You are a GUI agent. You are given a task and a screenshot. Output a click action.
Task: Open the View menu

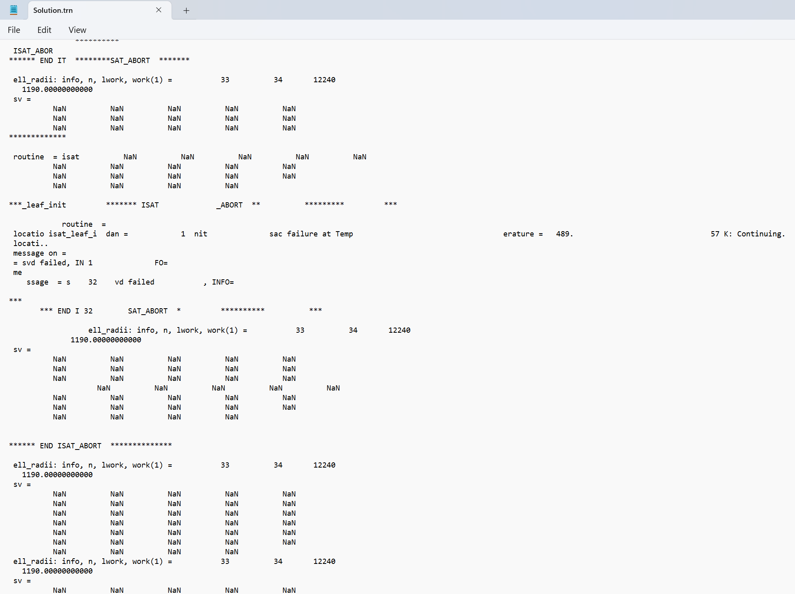(77, 30)
